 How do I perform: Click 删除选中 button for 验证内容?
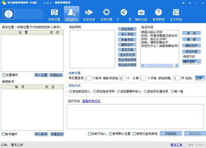pos(192,46)
